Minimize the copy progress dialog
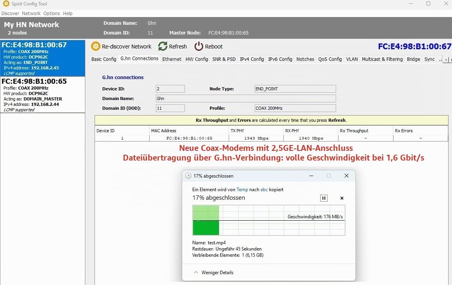Screen dimensions: 452x285 pyautogui.click(x=311, y=176)
